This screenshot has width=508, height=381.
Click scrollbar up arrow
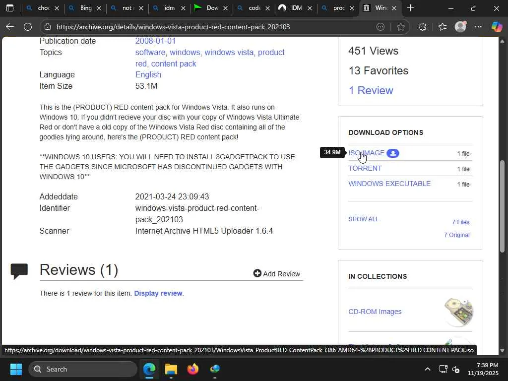[502, 41]
